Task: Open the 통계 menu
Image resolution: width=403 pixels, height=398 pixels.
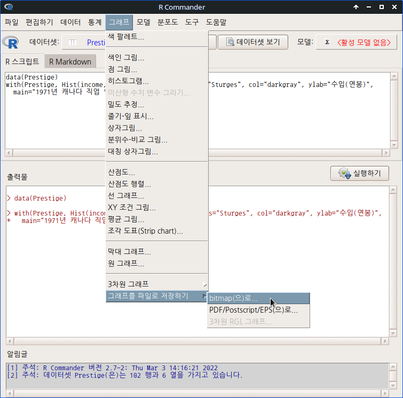Action: (x=94, y=22)
